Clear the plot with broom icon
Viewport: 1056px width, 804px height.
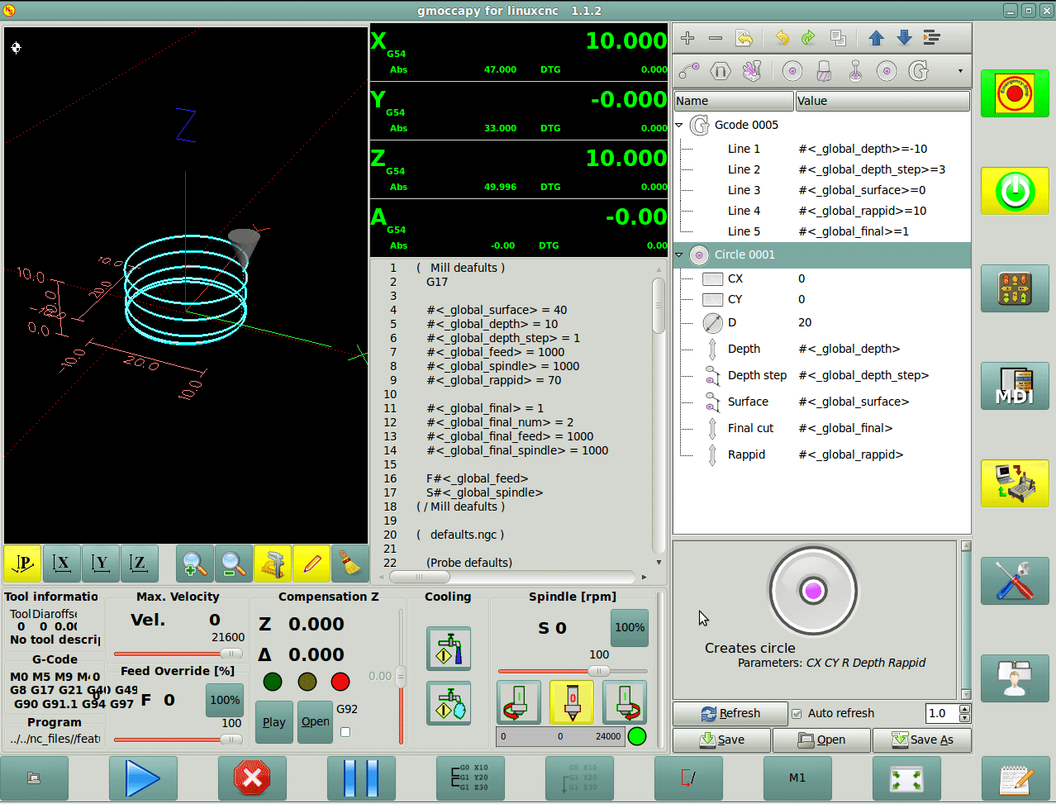[x=350, y=564]
